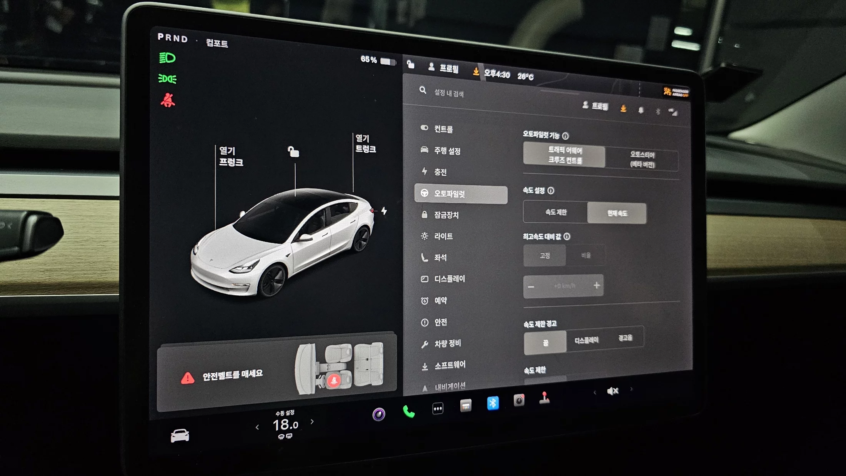Tap the Bluetooth icon in dock
The height and width of the screenshot is (476, 846).
493,403
